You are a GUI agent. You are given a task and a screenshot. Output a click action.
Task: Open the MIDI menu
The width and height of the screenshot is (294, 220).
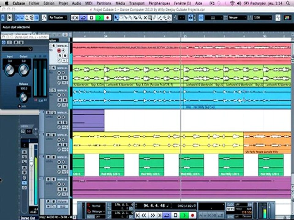coord(89,3)
